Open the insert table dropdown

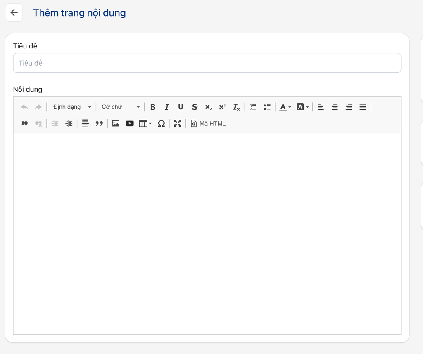click(x=145, y=123)
